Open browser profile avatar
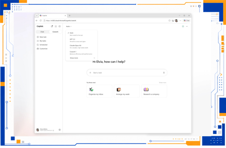 (x=176, y=21)
